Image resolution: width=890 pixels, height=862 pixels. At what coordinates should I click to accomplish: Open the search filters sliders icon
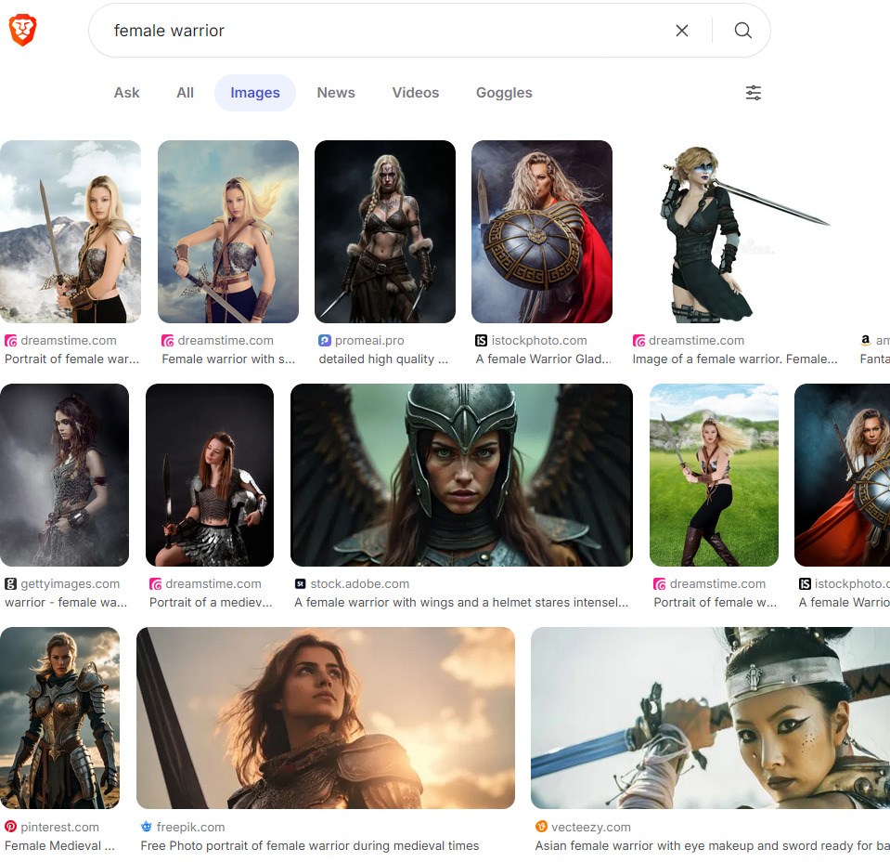[753, 93]
